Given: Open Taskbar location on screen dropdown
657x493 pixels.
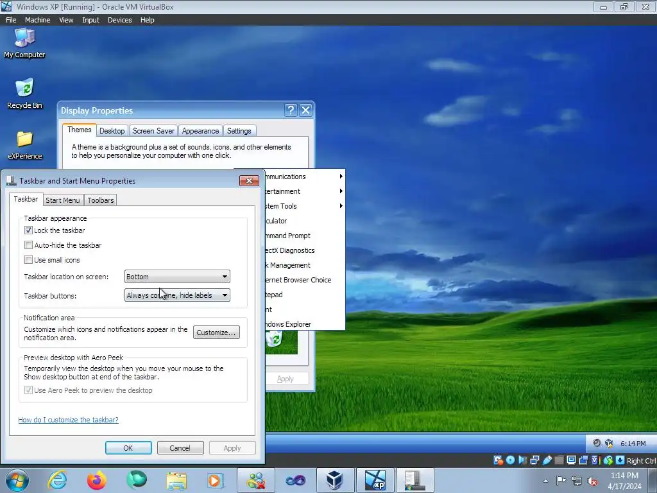Looking at the screenshot, I should [x=177, y=277].
